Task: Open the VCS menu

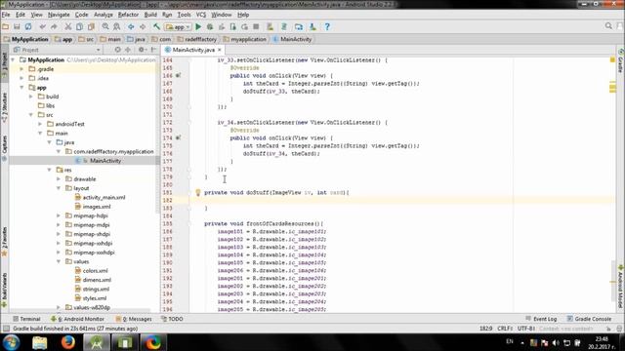Action: point(201,15)
